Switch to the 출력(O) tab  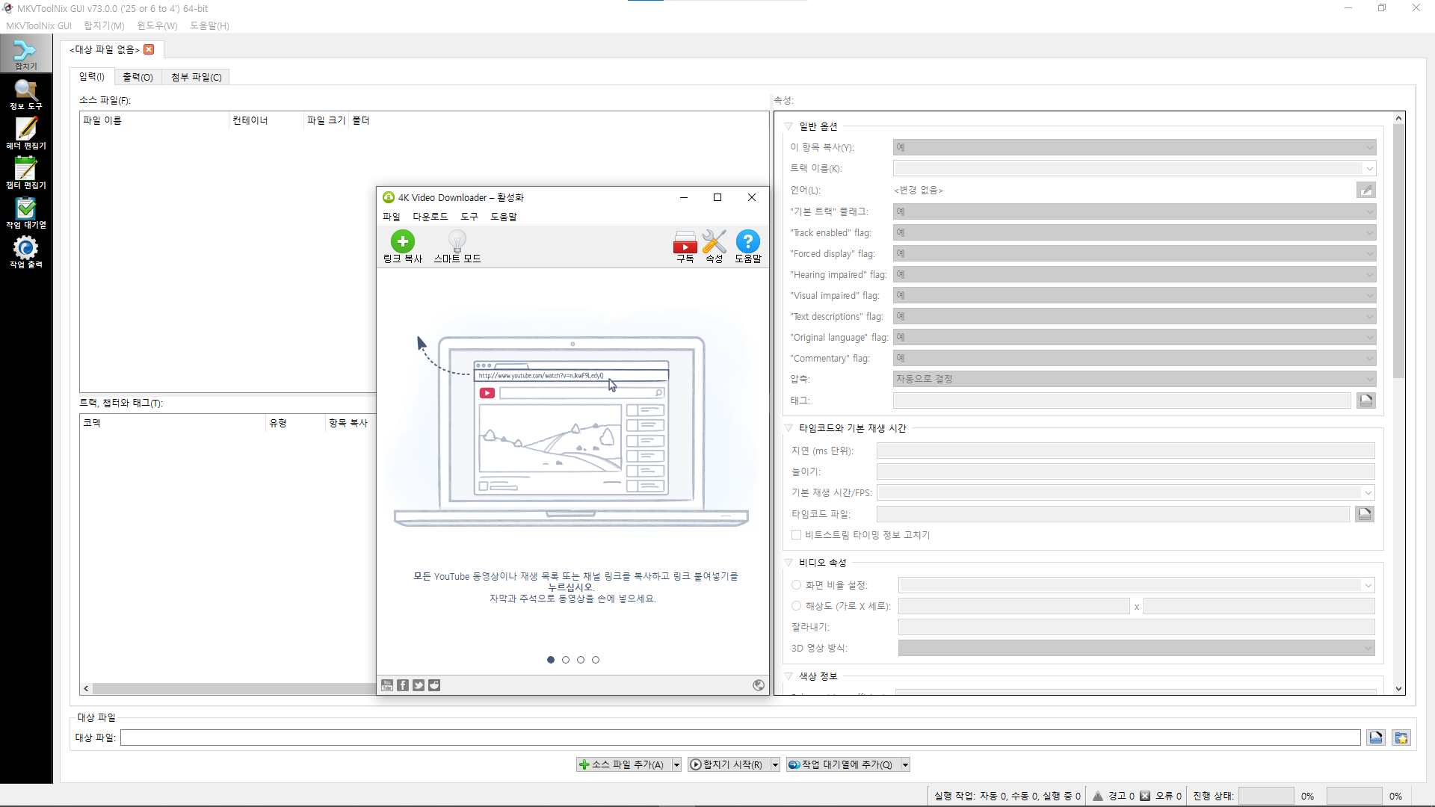[x=138, y=77]
